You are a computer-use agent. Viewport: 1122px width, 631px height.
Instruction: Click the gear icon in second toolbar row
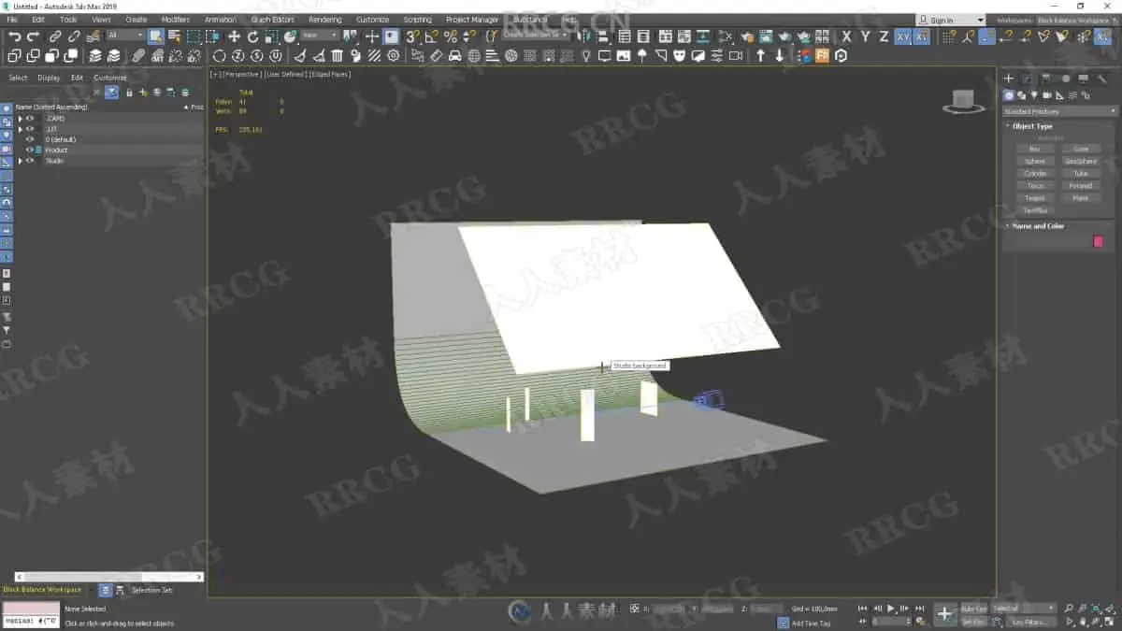pyautogui.click(x=393, y=56)
